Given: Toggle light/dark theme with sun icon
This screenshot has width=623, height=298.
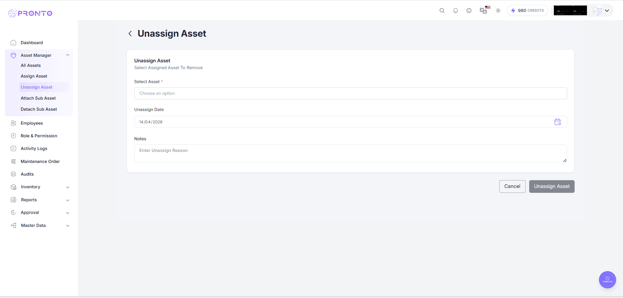Looking at the screenshot, I should point(498,10).
